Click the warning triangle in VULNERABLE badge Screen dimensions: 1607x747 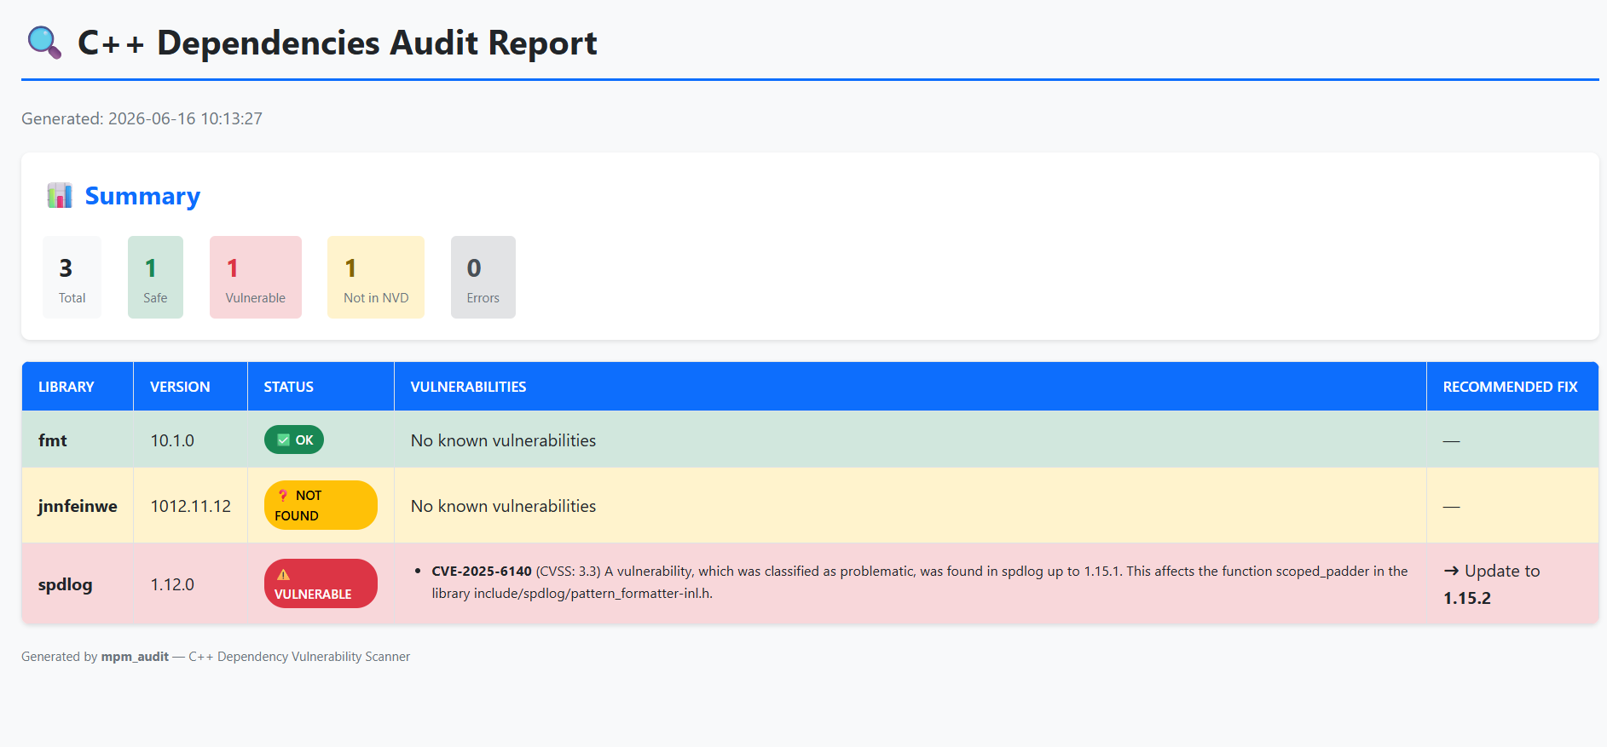click(283, 574)
